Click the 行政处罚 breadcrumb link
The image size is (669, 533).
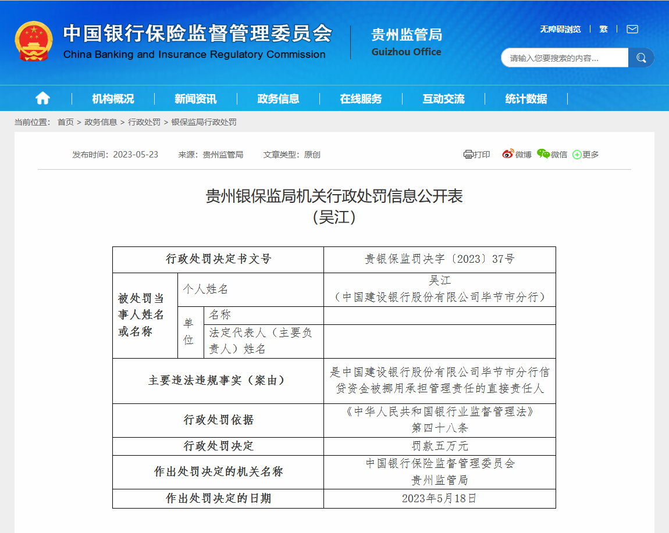point(144,122)
